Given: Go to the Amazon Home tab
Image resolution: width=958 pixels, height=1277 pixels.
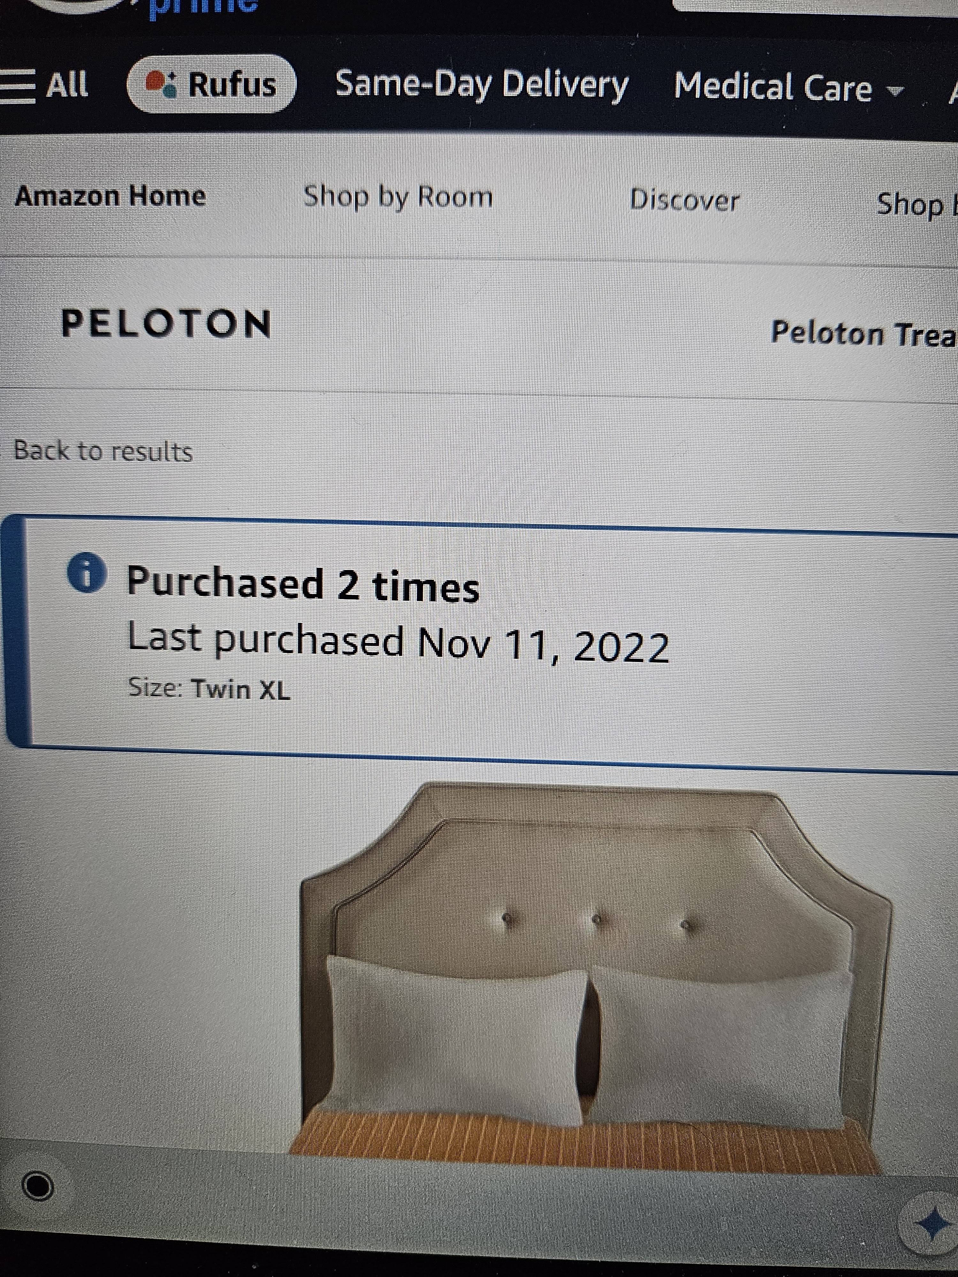Looking at the screenshot, I should pos(110,196).
